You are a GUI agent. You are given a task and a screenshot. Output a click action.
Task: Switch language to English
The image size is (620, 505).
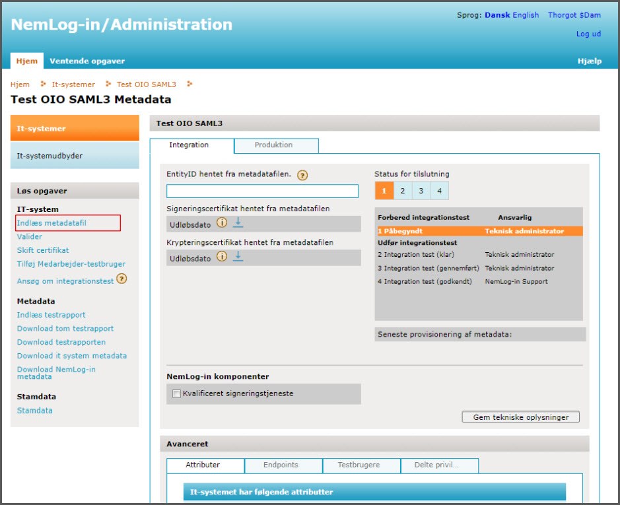coord(526,15)
